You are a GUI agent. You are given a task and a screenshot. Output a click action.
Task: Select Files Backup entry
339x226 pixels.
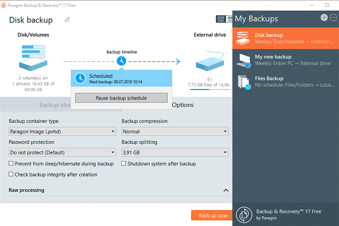[x=286, y=82]
